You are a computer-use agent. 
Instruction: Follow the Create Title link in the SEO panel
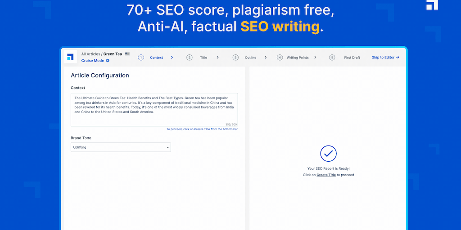tap(326, 175)
